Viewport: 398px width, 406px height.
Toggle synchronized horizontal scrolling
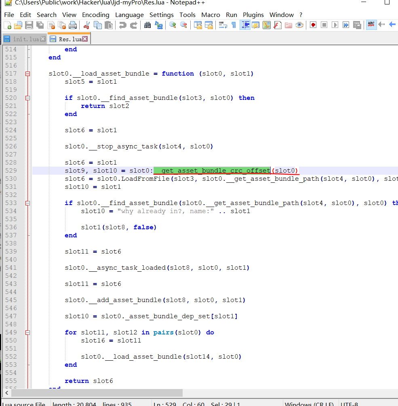tap(208, 25)
